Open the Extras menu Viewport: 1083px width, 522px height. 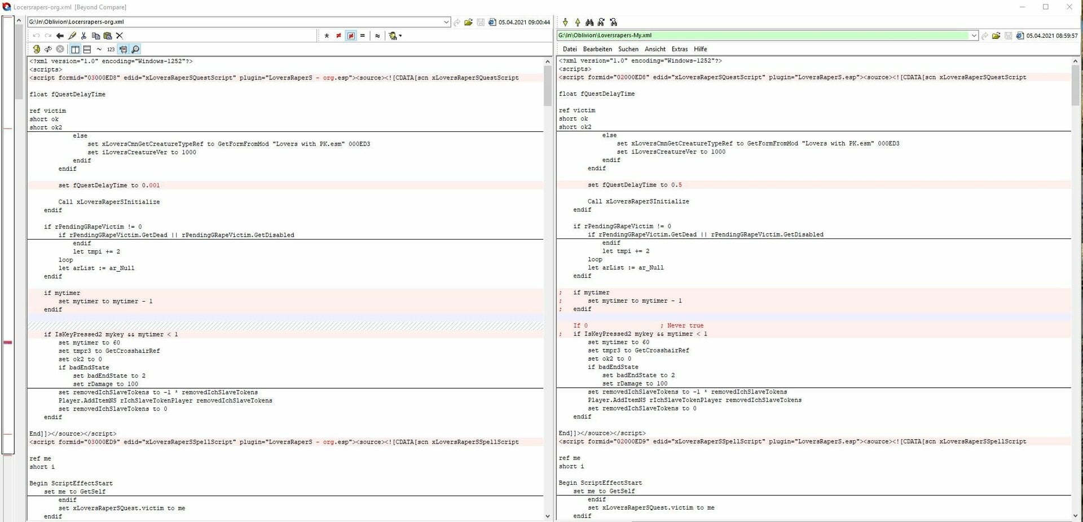pos(680,49)
